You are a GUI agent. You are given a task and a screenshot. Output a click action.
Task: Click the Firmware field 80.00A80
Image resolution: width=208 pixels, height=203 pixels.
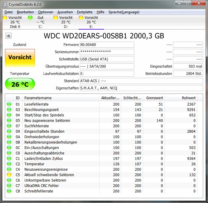point(107,45)
